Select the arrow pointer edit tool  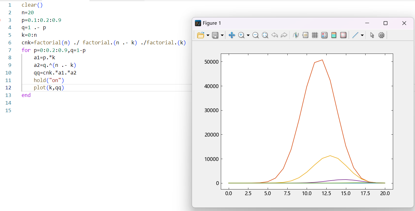(372, 35)
